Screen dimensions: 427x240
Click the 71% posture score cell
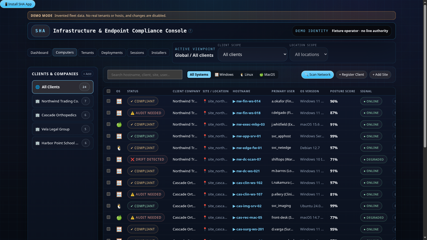click(334, 159)
